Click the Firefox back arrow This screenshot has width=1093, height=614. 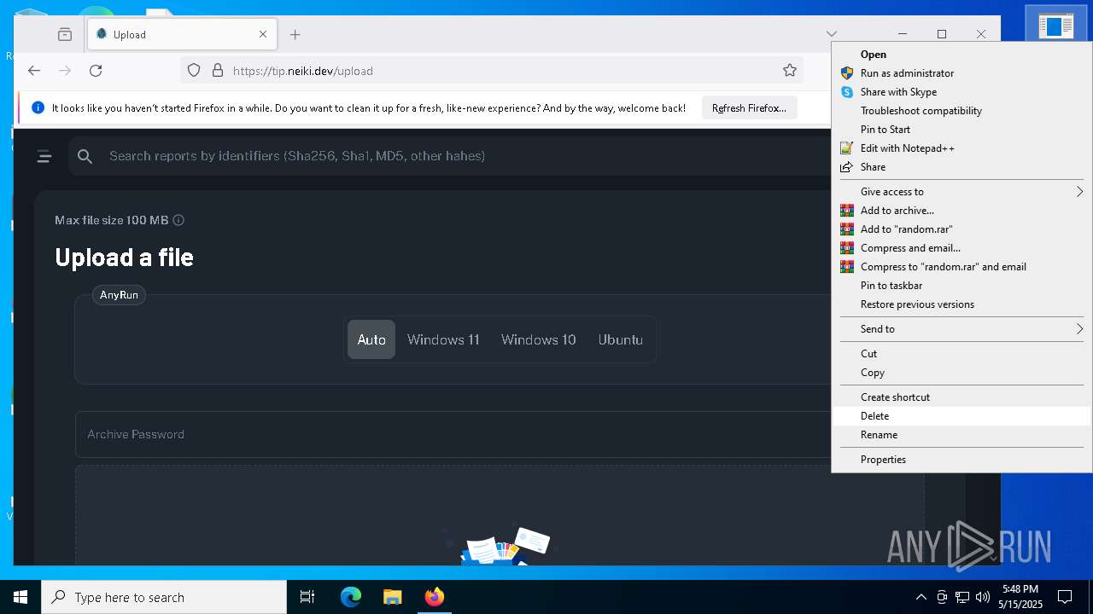(x=34, y=71)
